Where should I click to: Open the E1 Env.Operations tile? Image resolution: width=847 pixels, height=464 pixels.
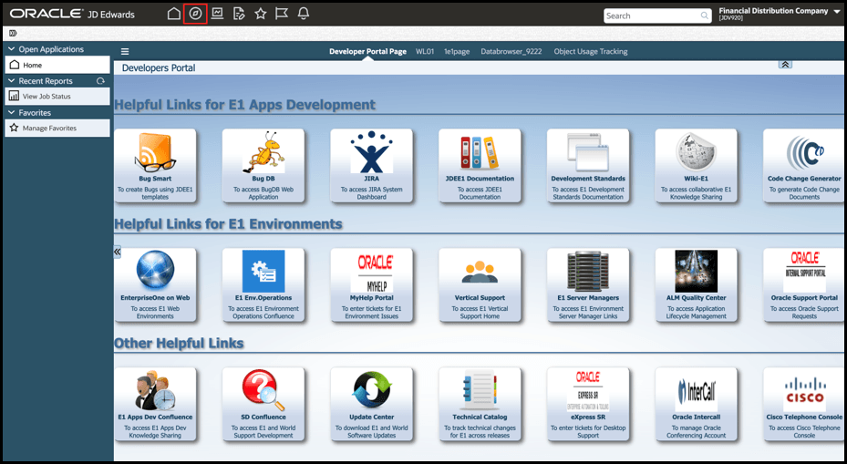[x=263, y=285]
